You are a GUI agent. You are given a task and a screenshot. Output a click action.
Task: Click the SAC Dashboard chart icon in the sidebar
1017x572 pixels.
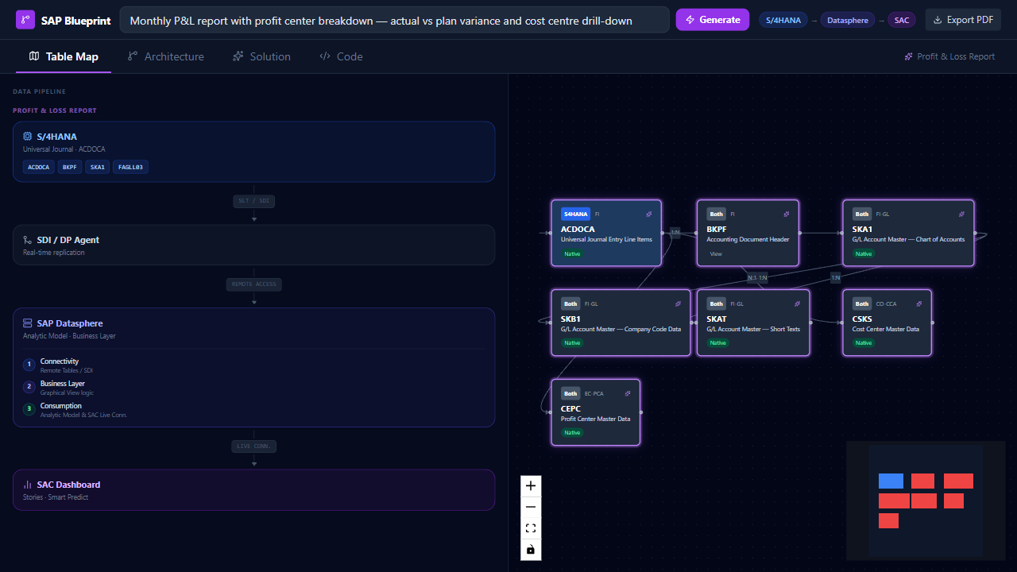coord(26,485)
